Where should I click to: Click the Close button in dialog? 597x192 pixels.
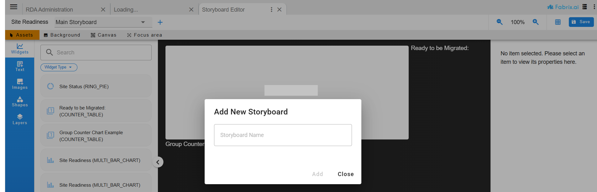[x=345, y=174]
